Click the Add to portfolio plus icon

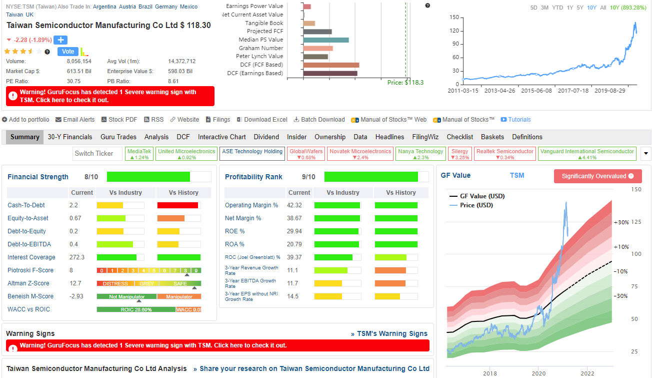4,120
